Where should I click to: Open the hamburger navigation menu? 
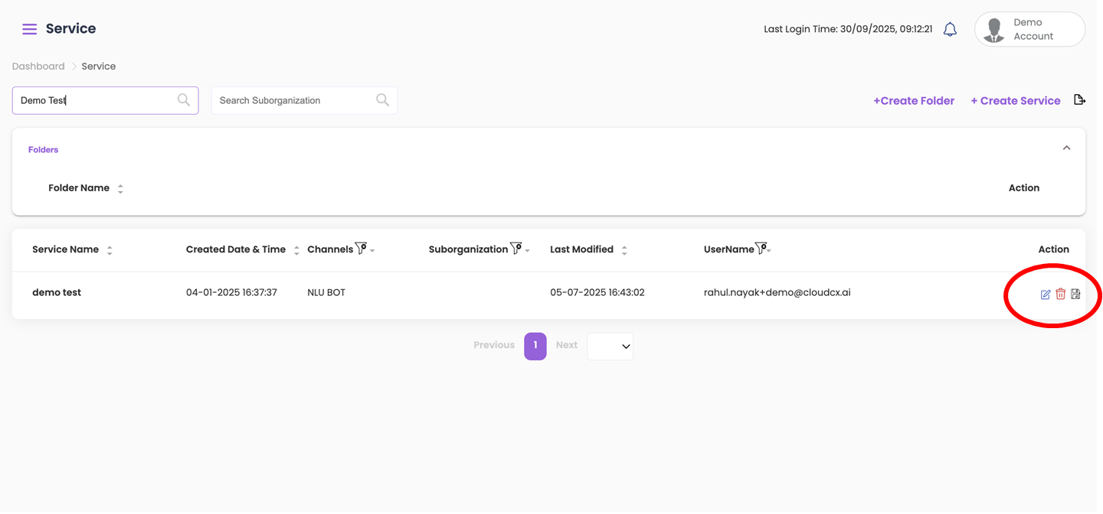(x=29, y=29)
